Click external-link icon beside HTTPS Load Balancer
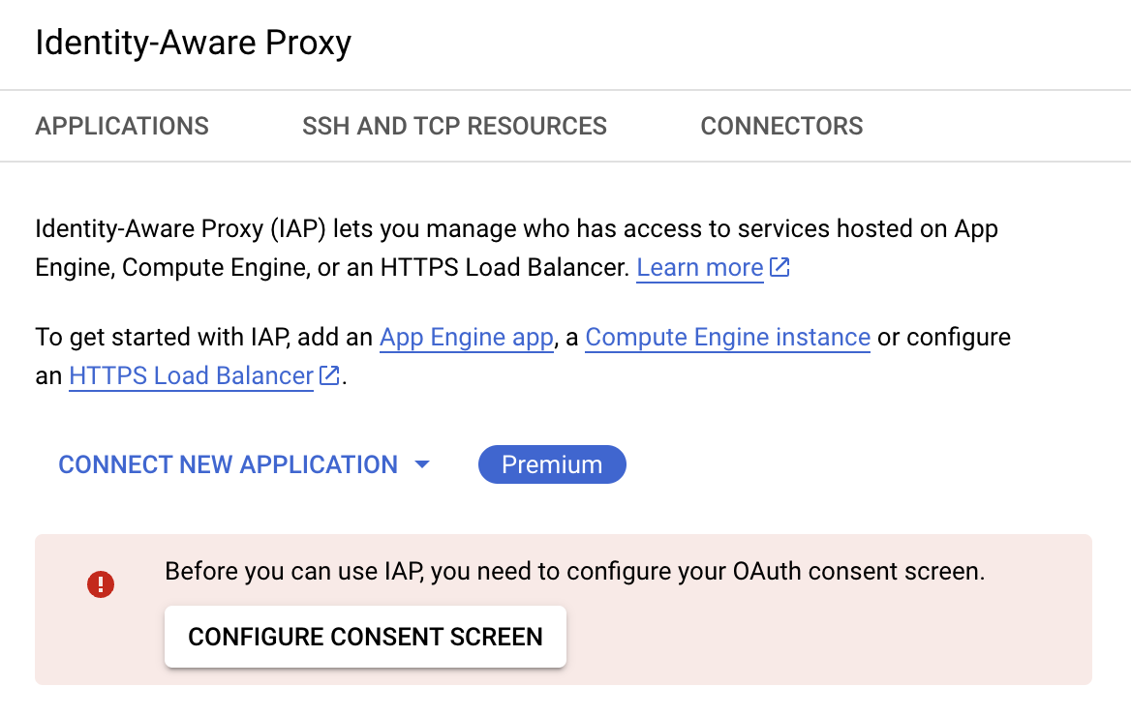This screenshot has height=716, width=1131. (329, 375)
